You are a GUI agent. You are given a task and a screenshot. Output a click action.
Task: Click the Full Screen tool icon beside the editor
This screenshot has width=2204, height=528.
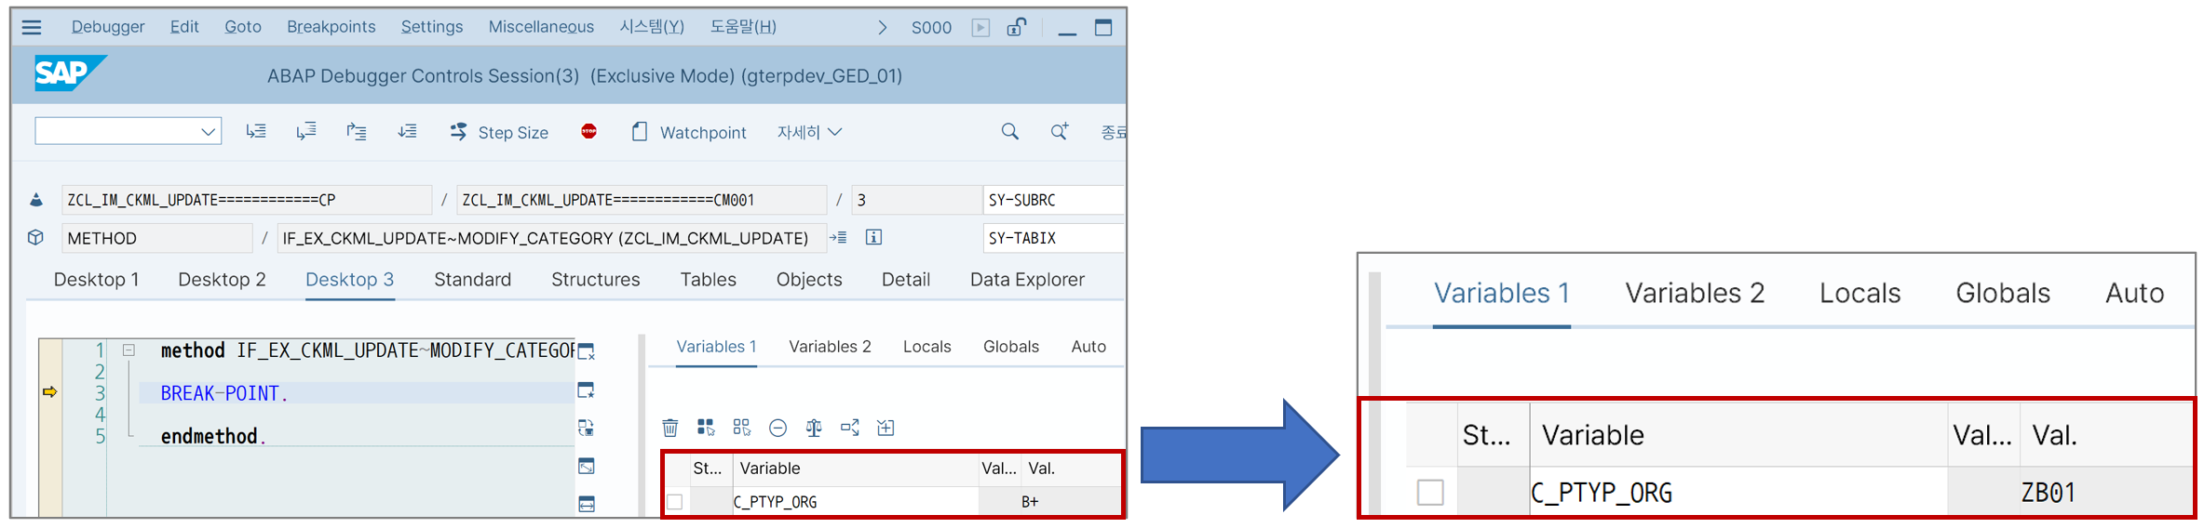(x=587, y=466)
